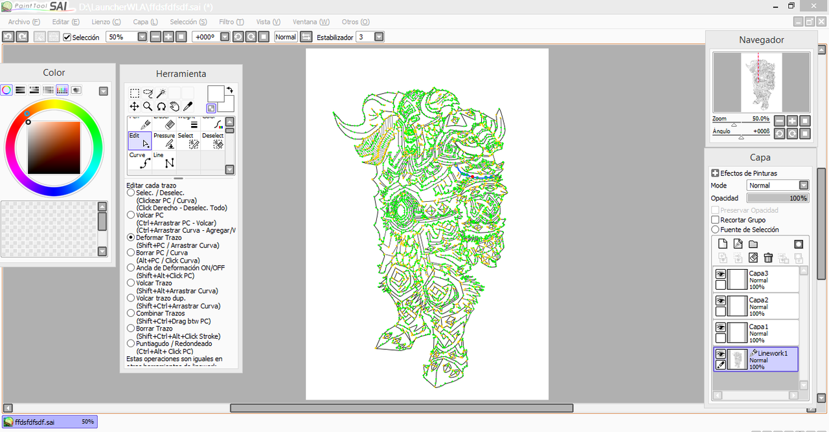Click the toolbar zoom in plus button
This screenshot has height=432, width=829.
(168, 37)
